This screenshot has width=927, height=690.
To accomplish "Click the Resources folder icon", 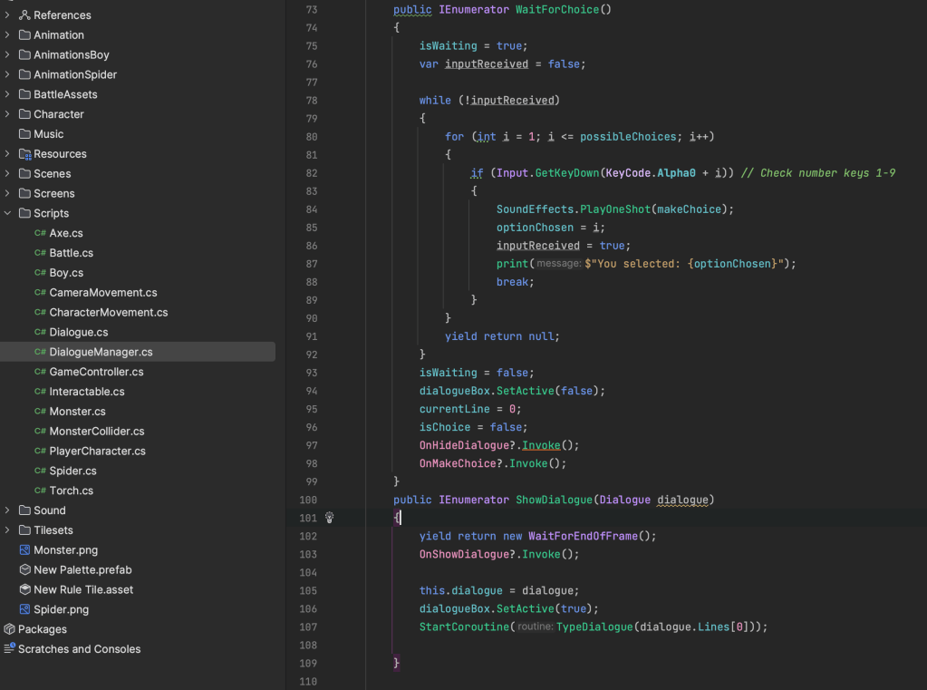I will tap(25, 154).
